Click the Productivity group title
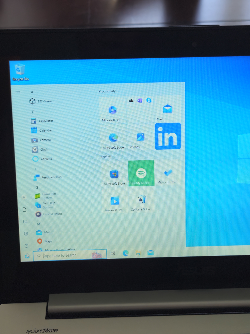 point(107,91)
